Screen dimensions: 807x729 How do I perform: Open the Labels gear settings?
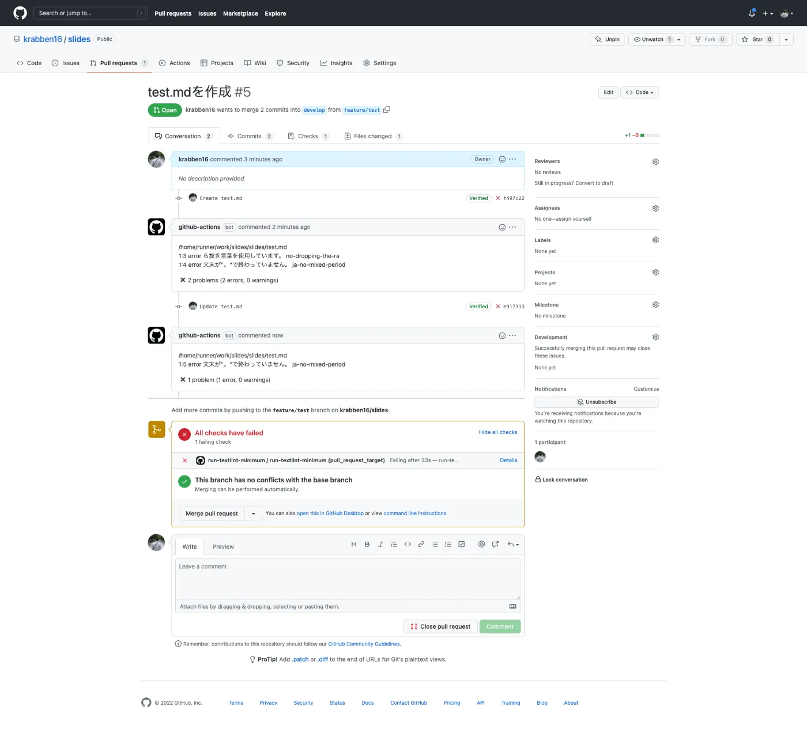(x=655, y=240)
